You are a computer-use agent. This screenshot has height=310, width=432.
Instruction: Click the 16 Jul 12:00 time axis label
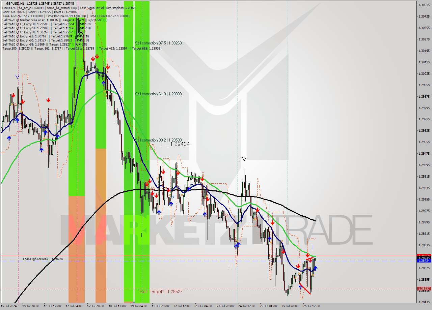pos(52,306)
